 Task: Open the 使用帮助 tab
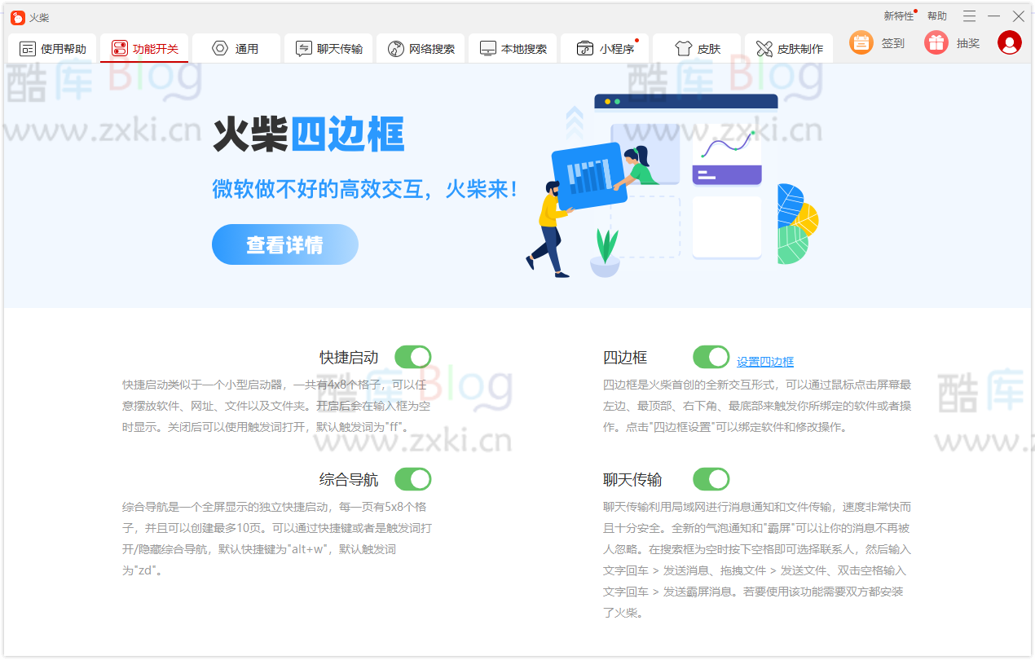[51, 47]
